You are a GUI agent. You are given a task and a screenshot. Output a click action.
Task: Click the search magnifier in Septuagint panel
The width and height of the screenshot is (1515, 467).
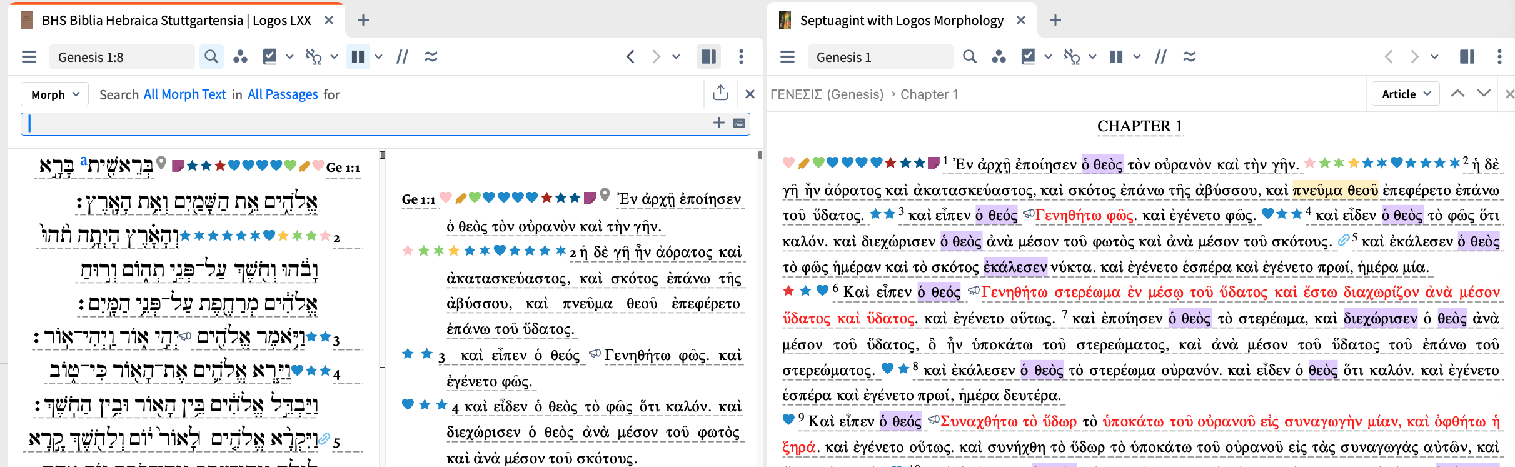click(x=970, y=57)
